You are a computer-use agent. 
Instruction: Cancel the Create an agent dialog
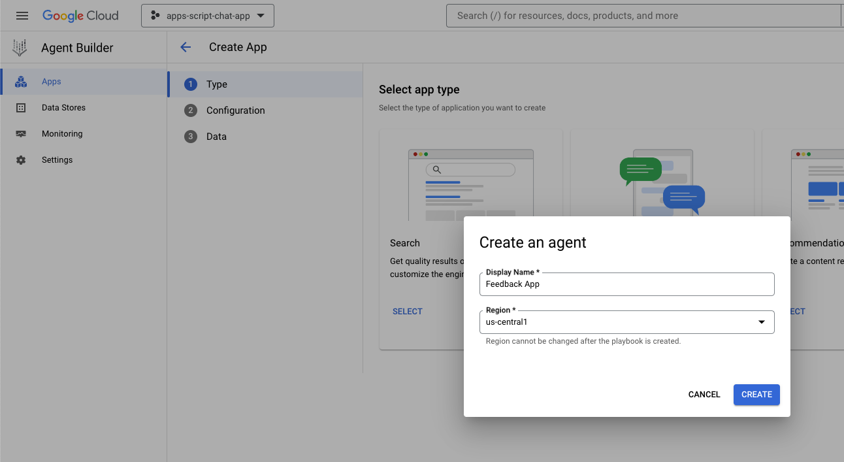coord(704,395)
